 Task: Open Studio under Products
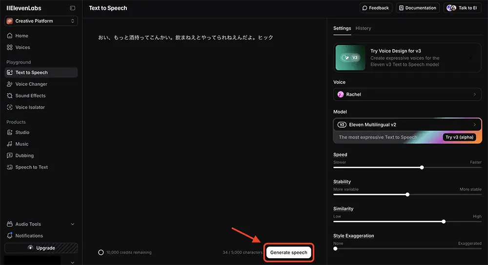pyautogui.click(x=41, y=132)
